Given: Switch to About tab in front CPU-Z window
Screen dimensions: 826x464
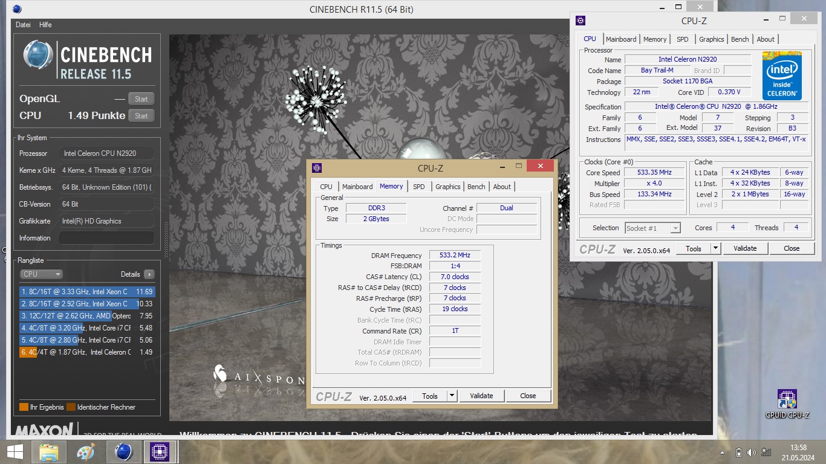Looking at the screenshot, I should (502, 187).
